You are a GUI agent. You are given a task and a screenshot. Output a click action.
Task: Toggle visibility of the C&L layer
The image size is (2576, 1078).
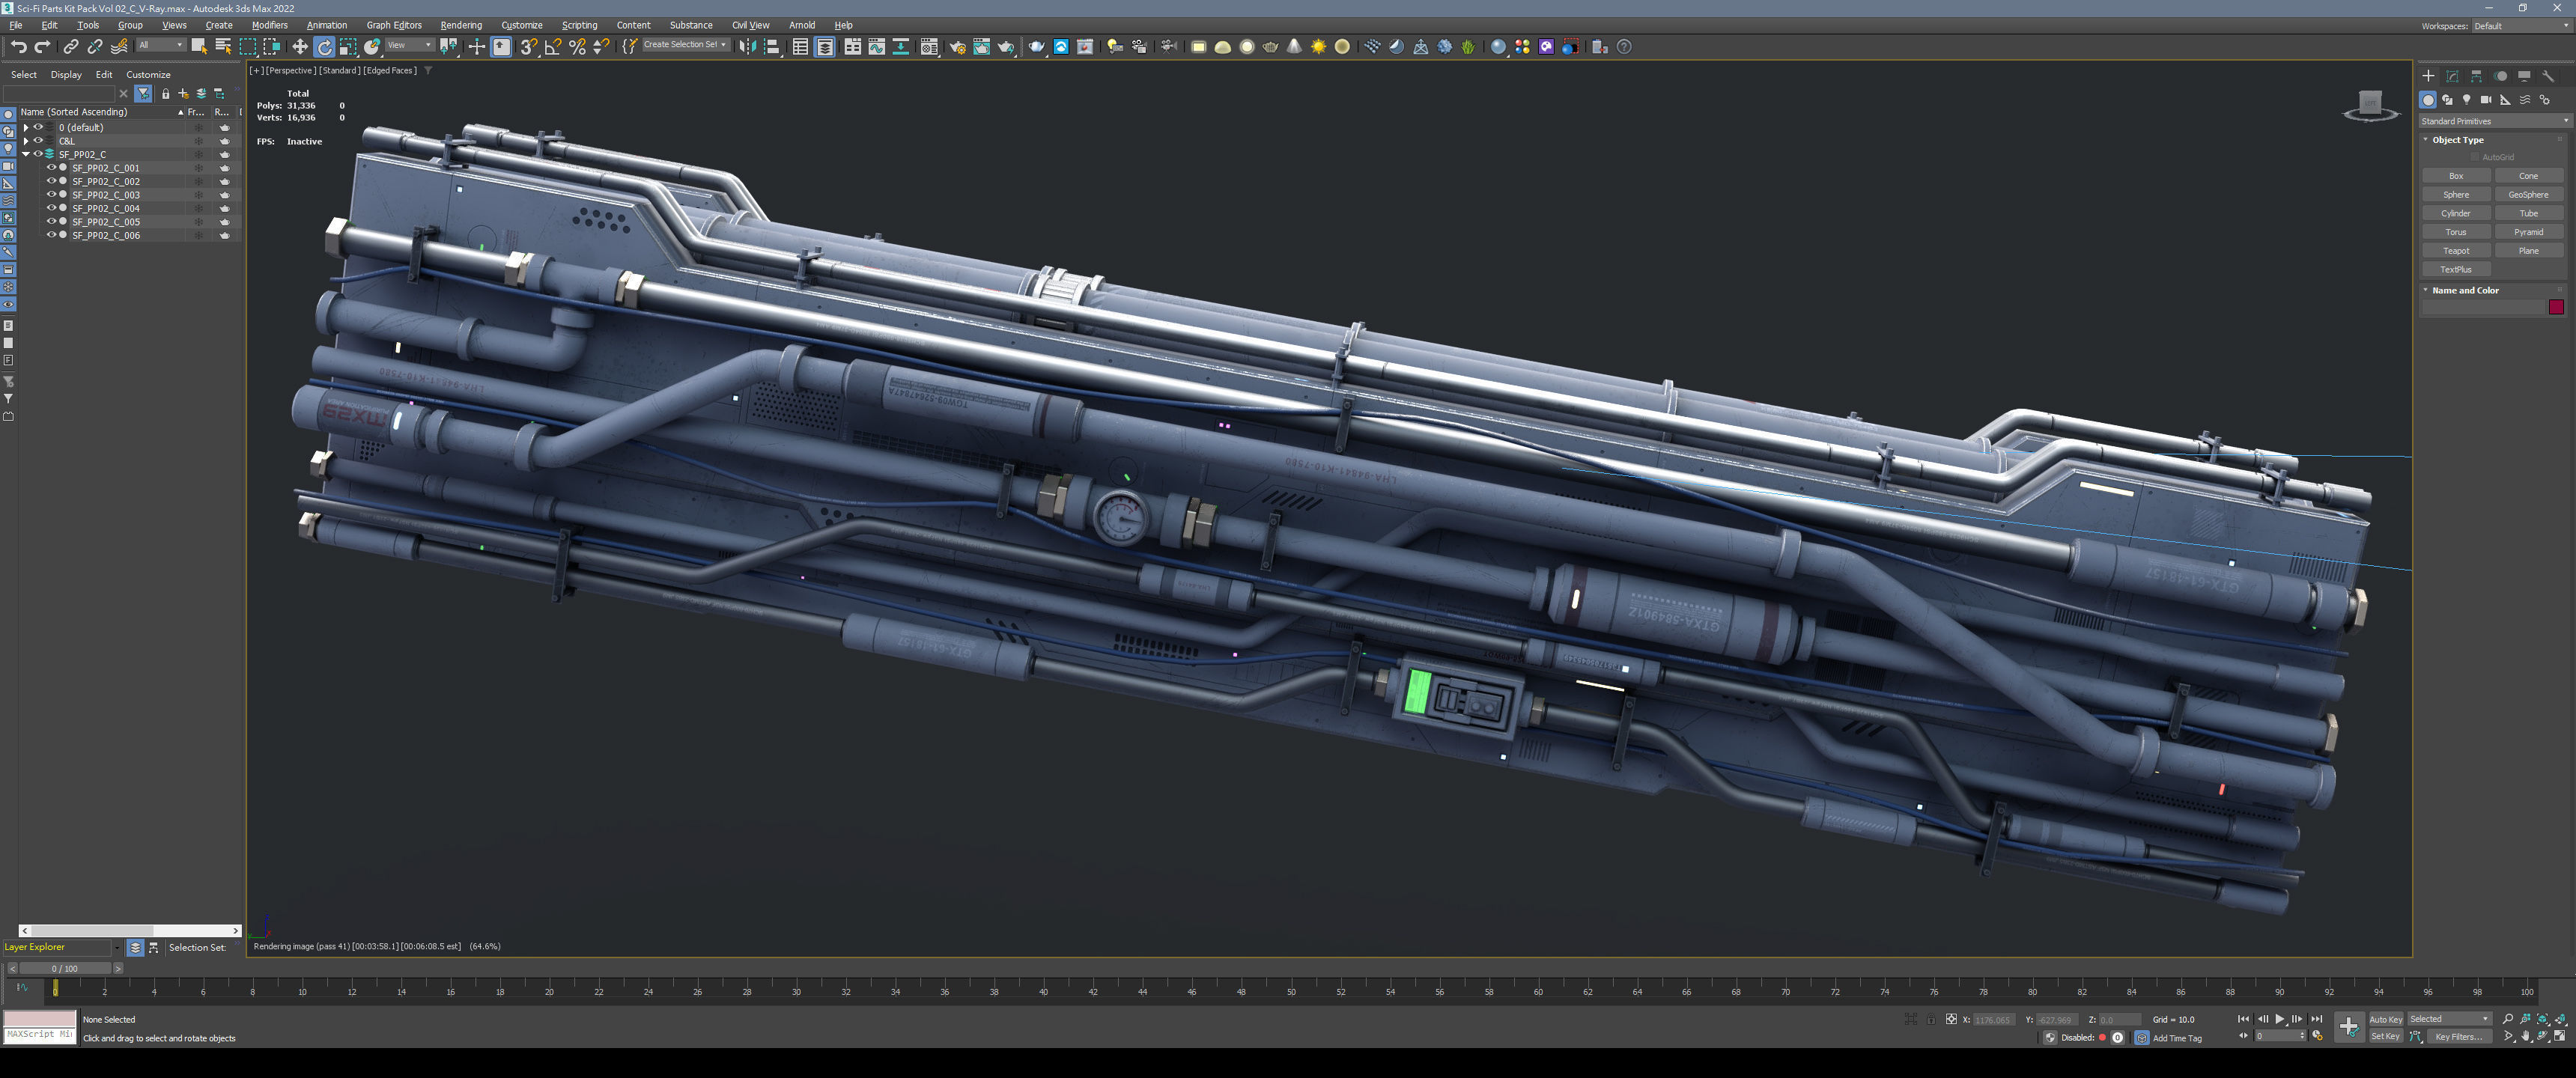38,141
